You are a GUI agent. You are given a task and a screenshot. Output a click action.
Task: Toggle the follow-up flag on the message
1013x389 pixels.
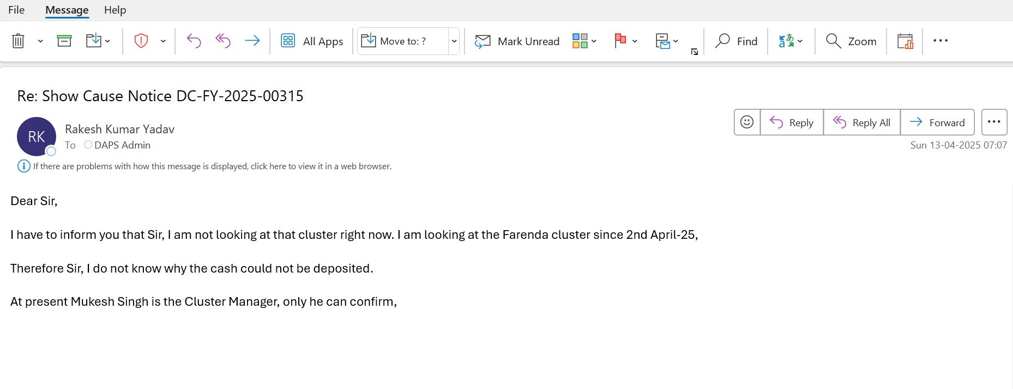620,41
